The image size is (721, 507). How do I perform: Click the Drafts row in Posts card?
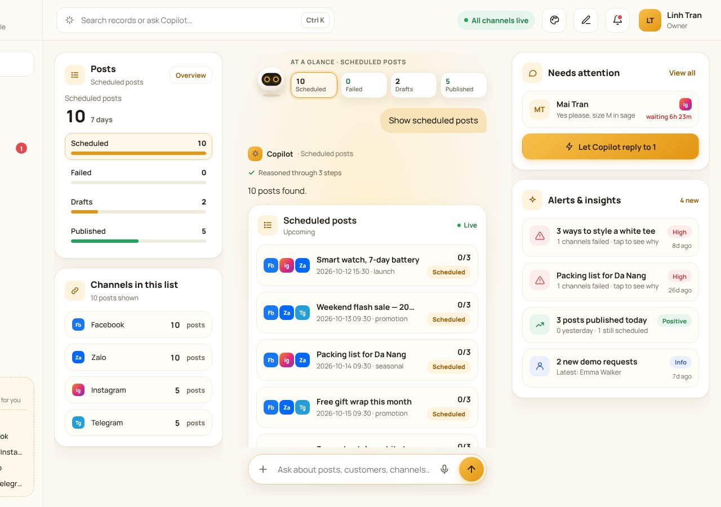pyautogui.click(x=139, y=206)
